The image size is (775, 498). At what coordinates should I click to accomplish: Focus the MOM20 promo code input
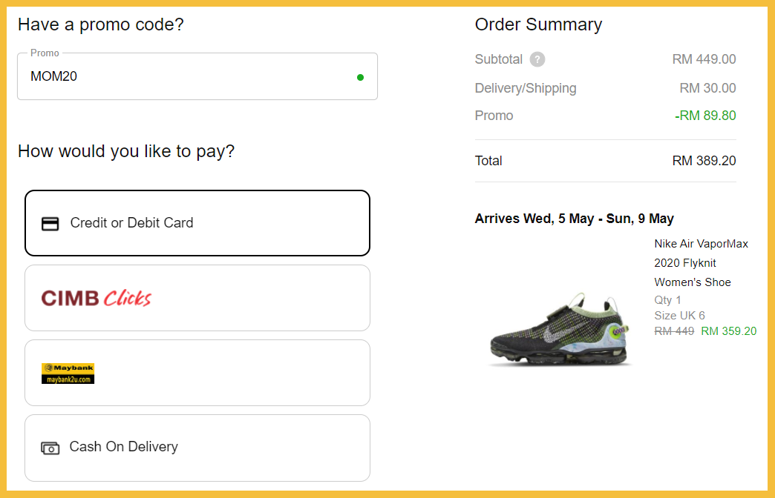186,76
